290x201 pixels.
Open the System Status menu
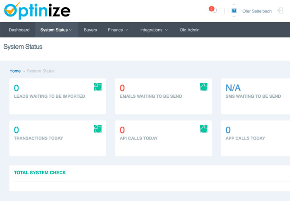click(x=56, y=30)
